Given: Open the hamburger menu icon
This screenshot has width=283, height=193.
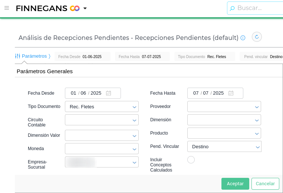Looking at the screenshot, I should click(x=6, y=8).
